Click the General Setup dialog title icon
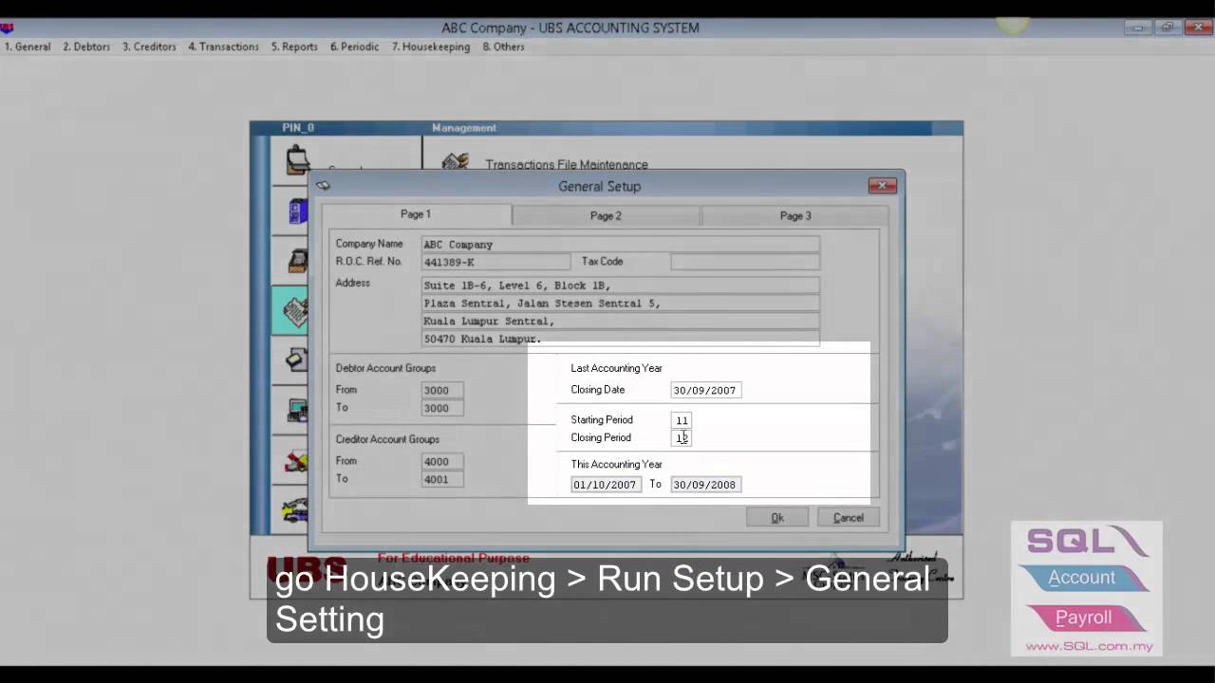This screenshot has height=683, width=1215. [x=324, y=186]
